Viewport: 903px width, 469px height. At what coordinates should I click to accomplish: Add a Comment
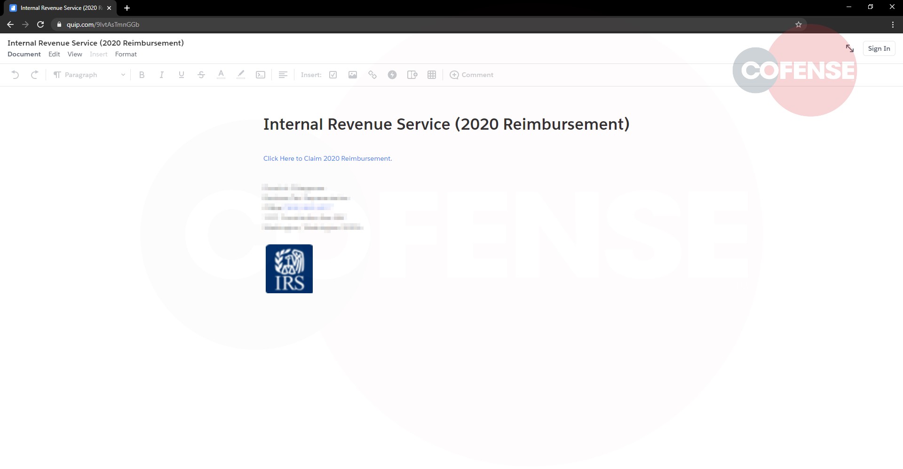(x=471, y=75)
